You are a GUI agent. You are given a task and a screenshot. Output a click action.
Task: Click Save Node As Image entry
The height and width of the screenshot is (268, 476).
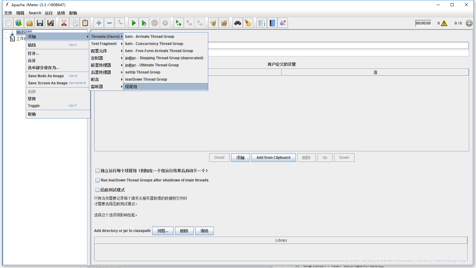click(x=58, y=76)
